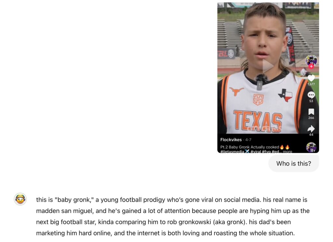Open the #fyp hashtag

[266, 152]
